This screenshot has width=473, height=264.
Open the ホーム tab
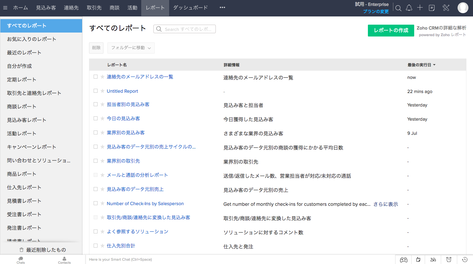pyautogui.click(x=20, y=8)
